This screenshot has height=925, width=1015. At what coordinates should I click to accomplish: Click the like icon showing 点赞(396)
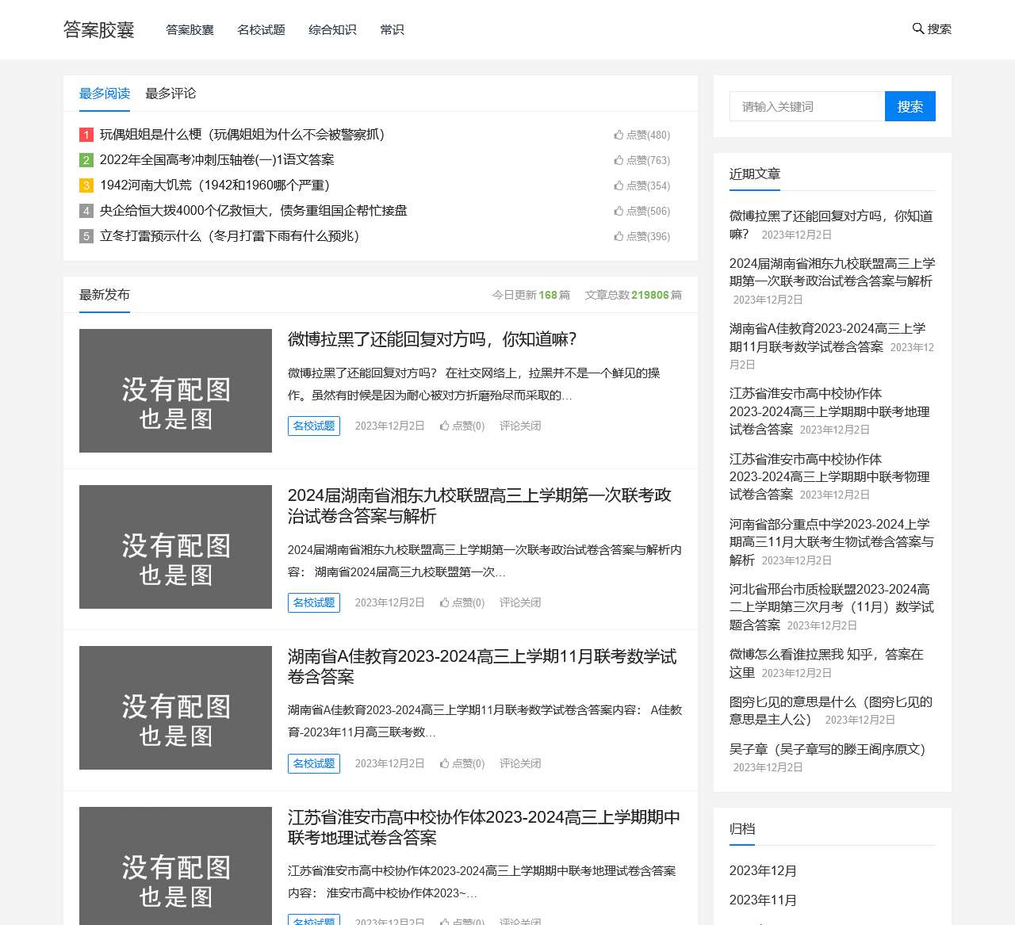[619, 236]
